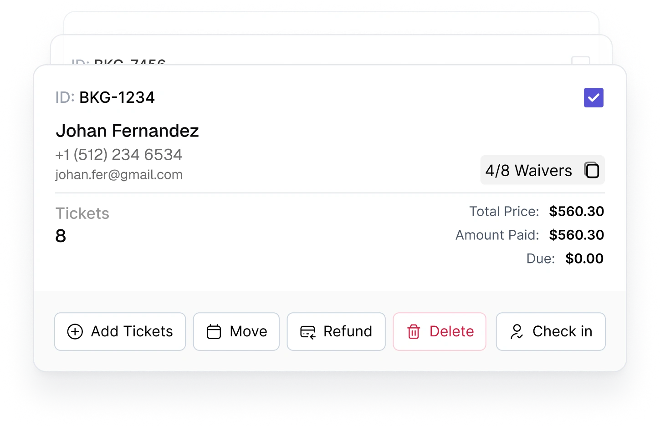660x426 pixels.
Task: Click the Delete text in red
Action: point(451,331)
